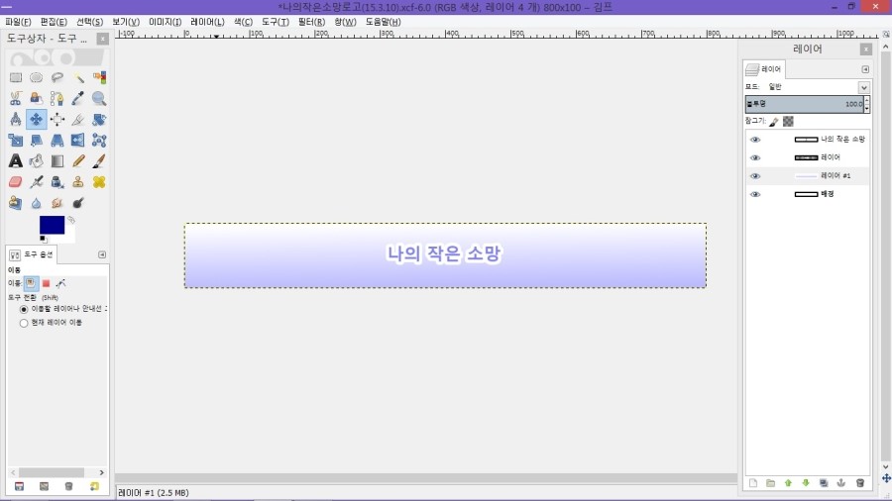Select the Free Select lasso tool
Screen dimensions: 892x501
(x=56, y=77)
